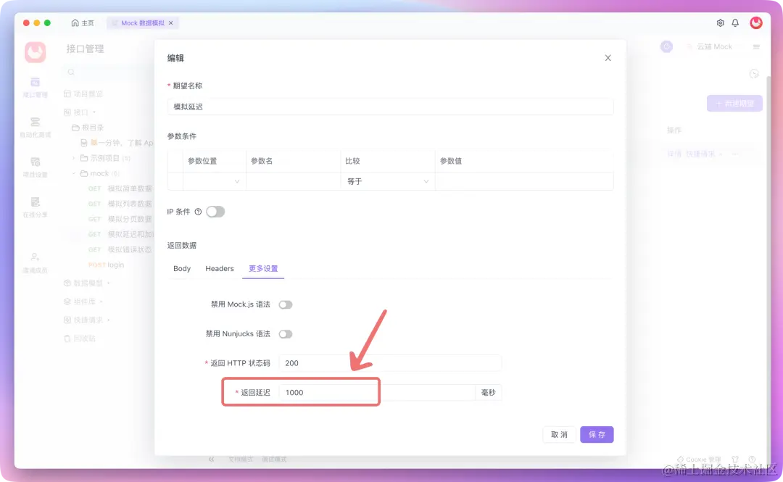Click the 返回延迟 field showing 1000
Image resolution: width=783 pixels, height=482 pixels.
pos(377,393)
